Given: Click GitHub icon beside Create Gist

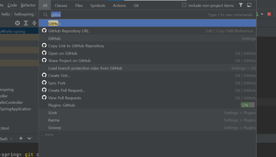Looking at the screenshot, I should (44, 75).
